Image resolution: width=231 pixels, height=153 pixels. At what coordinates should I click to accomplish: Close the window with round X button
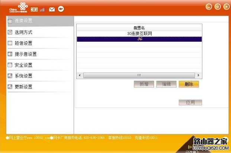pyautogui.click(x=227, y=7)
